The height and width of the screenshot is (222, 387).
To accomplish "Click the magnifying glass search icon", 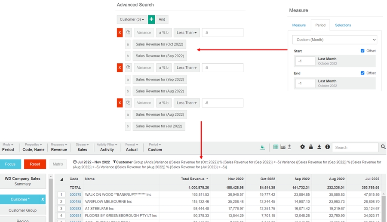I will (383, 147).
